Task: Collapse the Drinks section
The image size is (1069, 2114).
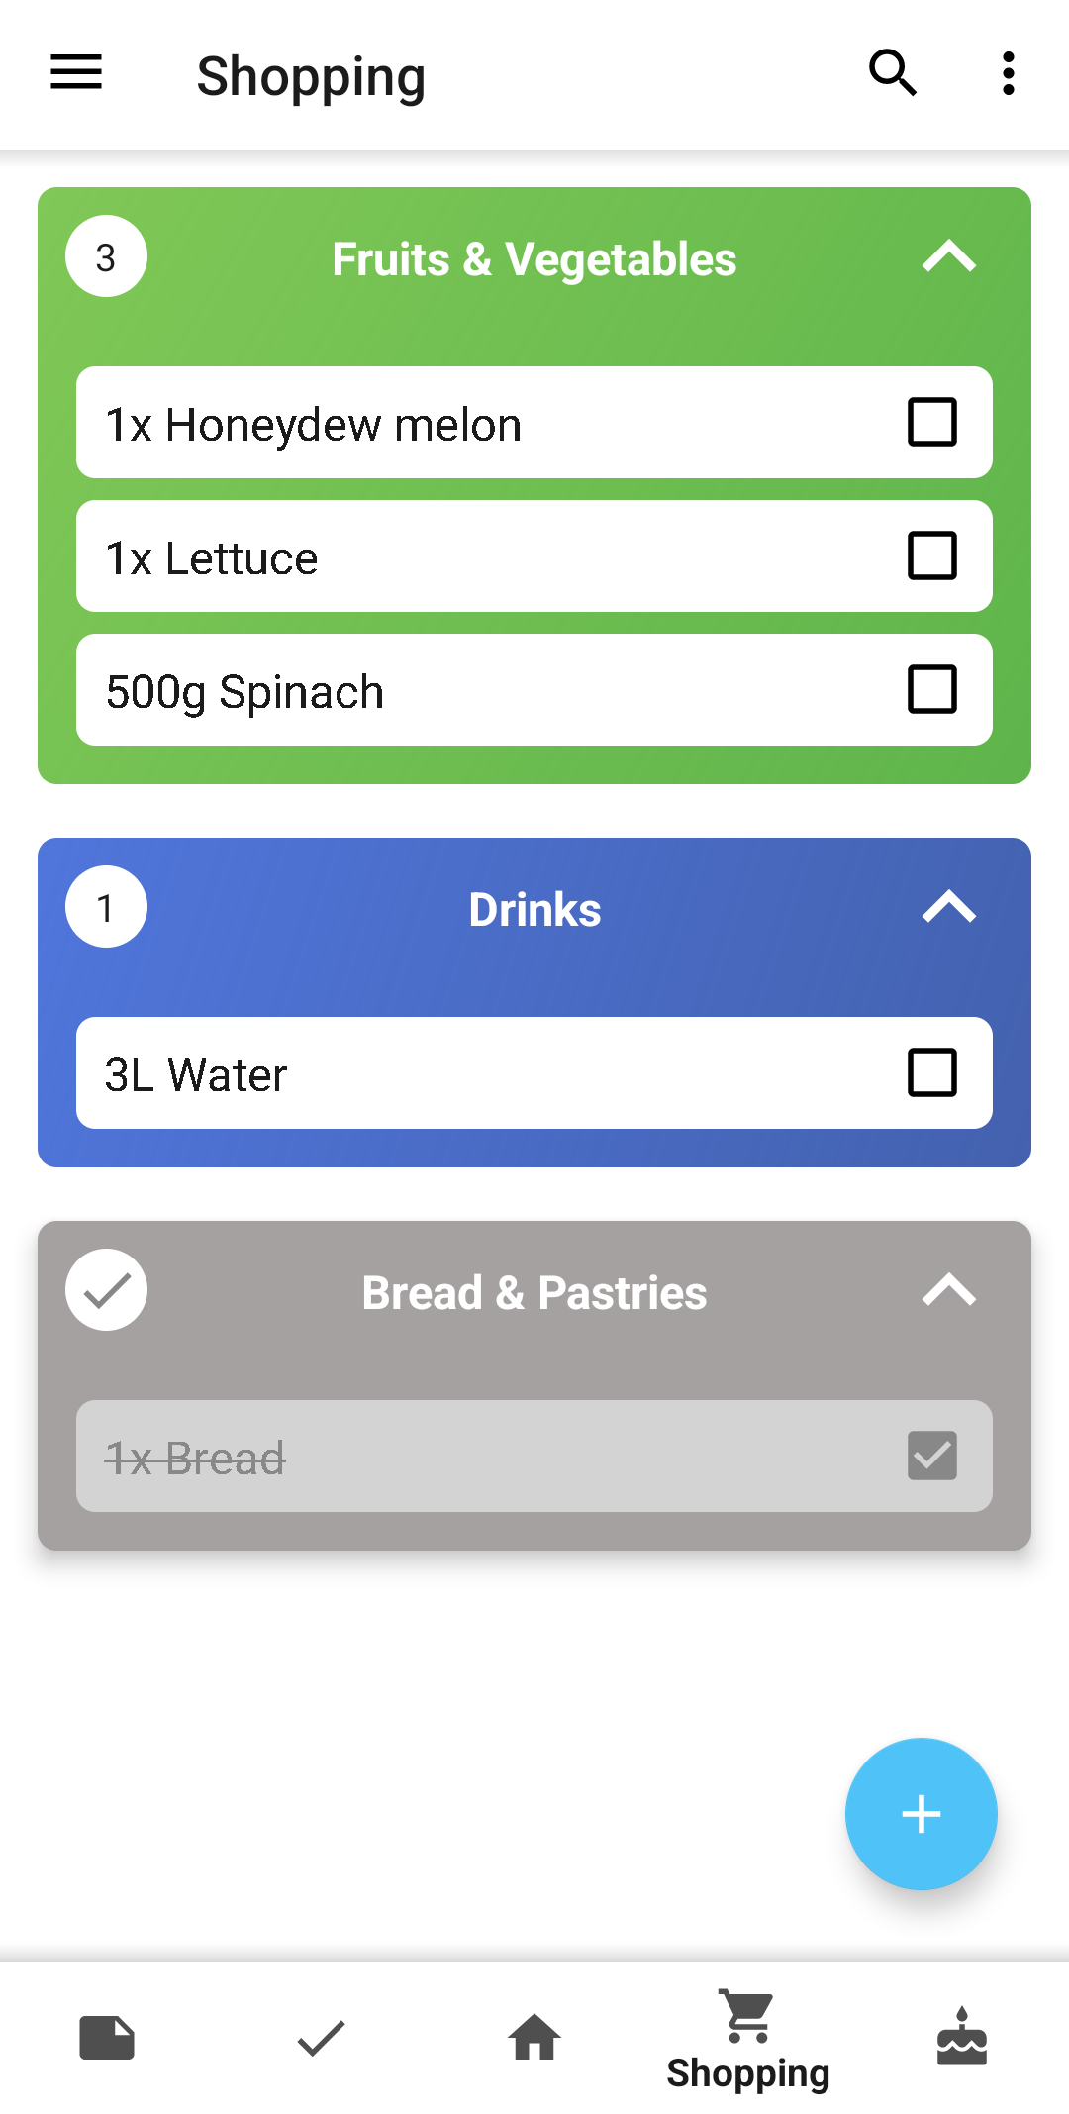Action: pyautogui.click(x=948, y=907)
